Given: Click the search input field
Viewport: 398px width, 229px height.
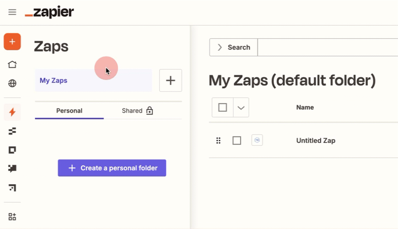Looking at the screenshot, I should coord(326,47).
